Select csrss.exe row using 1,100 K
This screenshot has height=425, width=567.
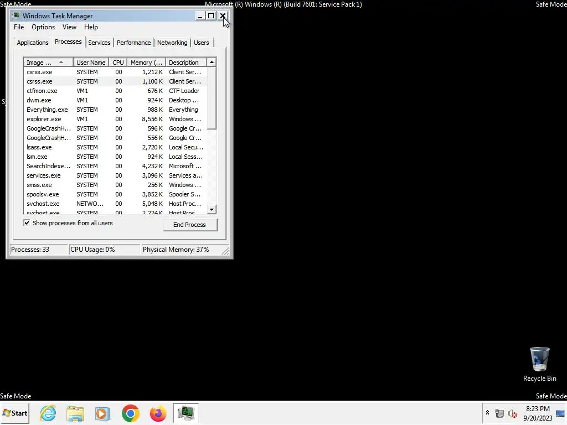pyautogui.click(x=115, y=81)
